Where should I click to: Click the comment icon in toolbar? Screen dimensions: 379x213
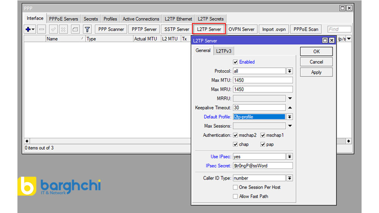click(x=75, y=29)
